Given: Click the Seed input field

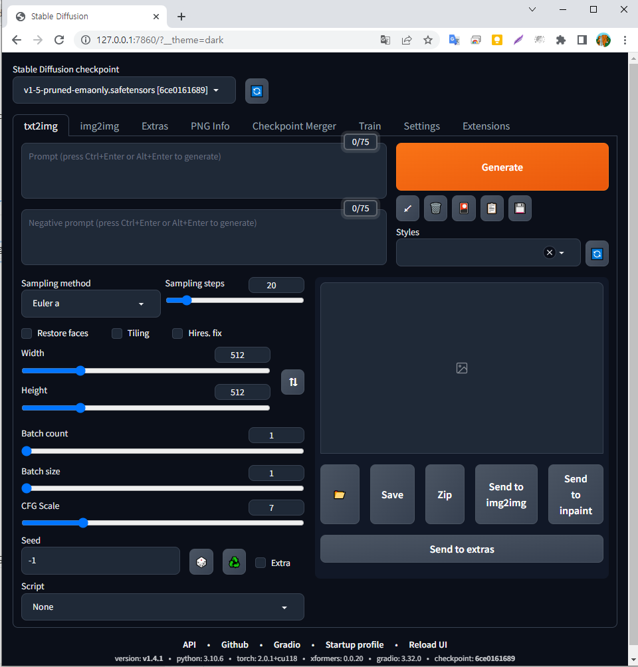Looking at the screenshot, I should [x=100, y=561].
